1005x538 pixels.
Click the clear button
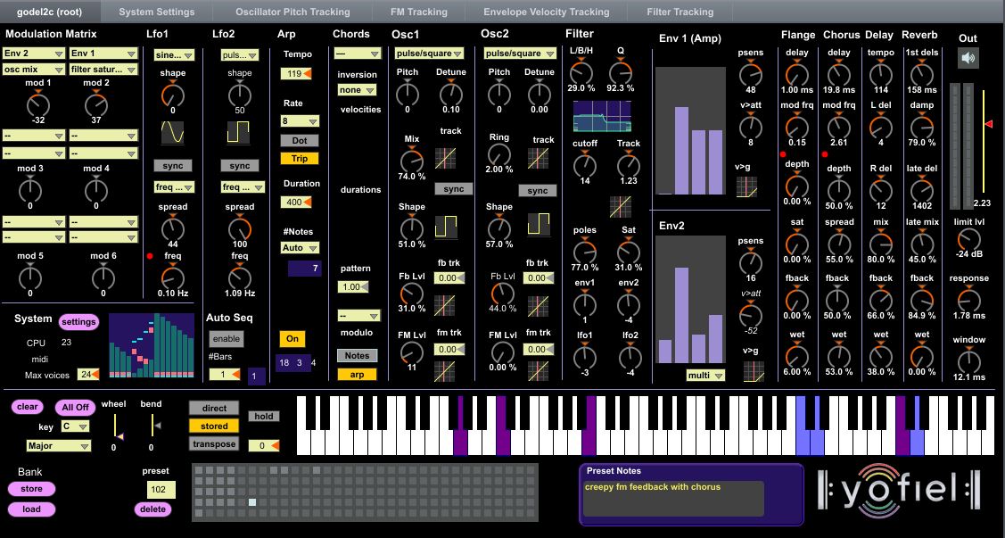(x=27, y=407)
